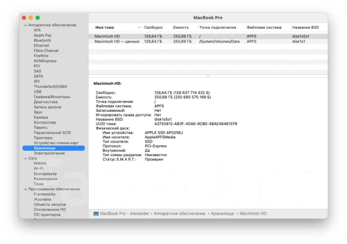Sort by Название BSD column
The height and width of the screenshot is (244, 347).
[x=305, y=28]
